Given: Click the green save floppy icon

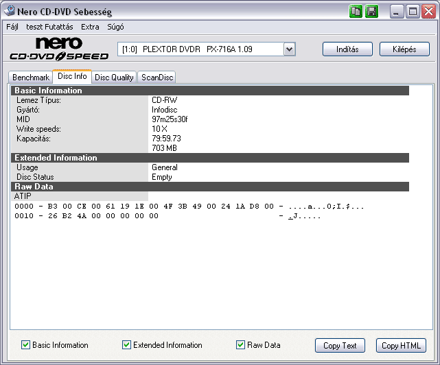Looking at the screenshot, I should tap(372, 12).
